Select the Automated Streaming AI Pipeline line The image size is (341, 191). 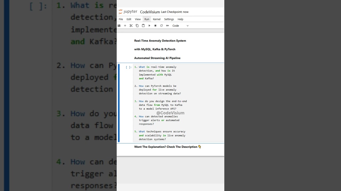click(x=157, y=58)
